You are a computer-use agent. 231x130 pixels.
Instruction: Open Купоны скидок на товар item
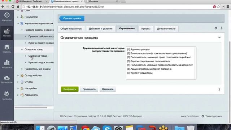pos(41,62)
